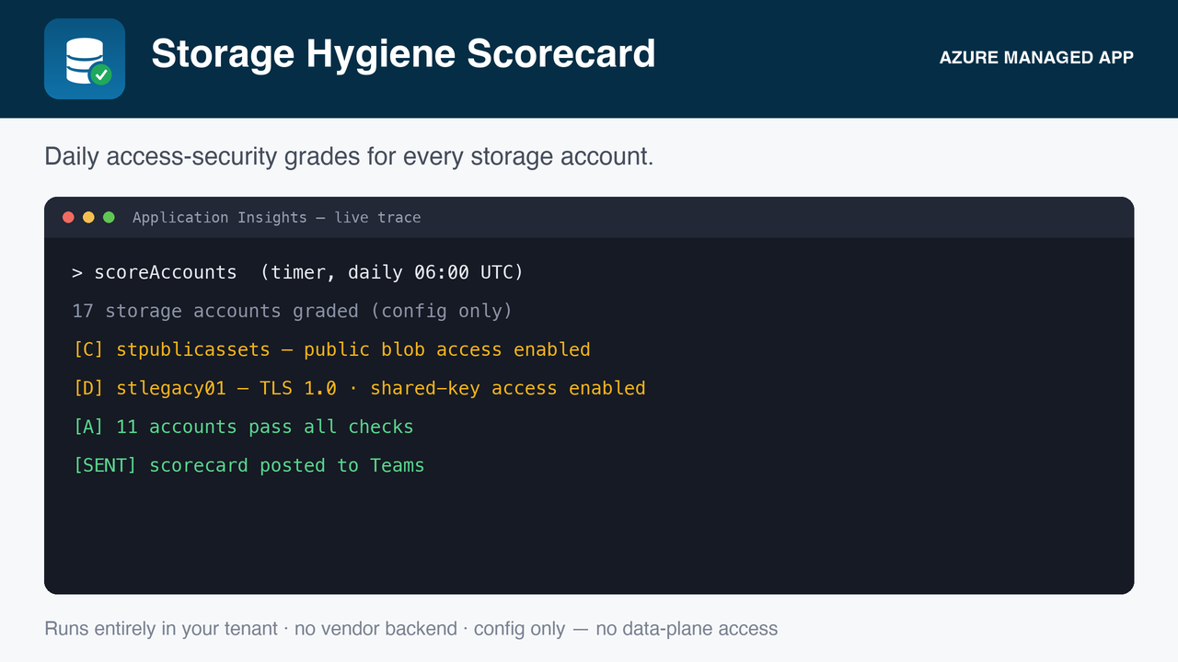The width and height of the screenshot is (1178, 662).
Task: Click the "AZURE MANAGED APP" label
Action: (1036, 58)
